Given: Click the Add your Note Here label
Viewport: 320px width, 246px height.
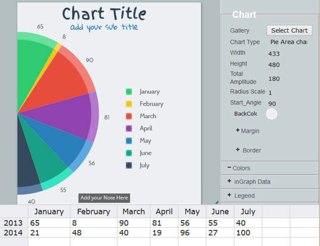Looking at the screenshot, I should pos(104,198).
